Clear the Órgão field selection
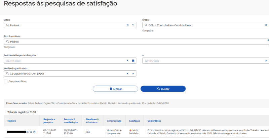 click(x=266, y=25)
